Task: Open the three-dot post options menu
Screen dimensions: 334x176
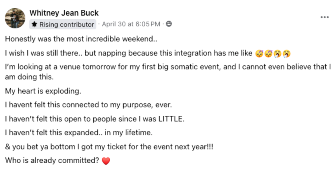Action: coord(324,17)
